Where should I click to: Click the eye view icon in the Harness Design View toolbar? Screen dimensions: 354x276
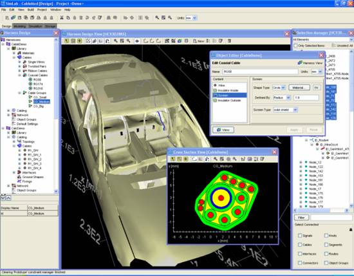click(137, 41)
